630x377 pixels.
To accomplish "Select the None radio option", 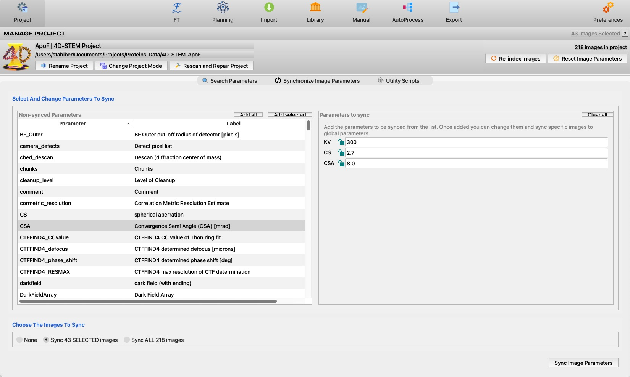I will pos(19,340).
